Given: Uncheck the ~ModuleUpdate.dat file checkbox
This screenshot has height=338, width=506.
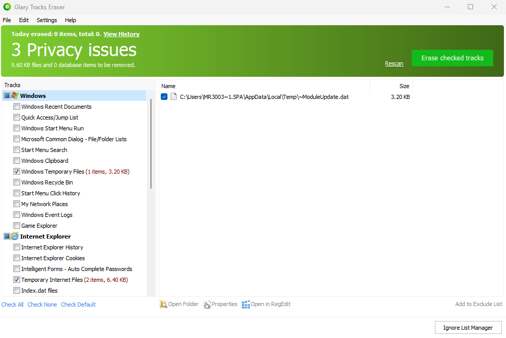Looking at the screenshot, I should point(164,97).
